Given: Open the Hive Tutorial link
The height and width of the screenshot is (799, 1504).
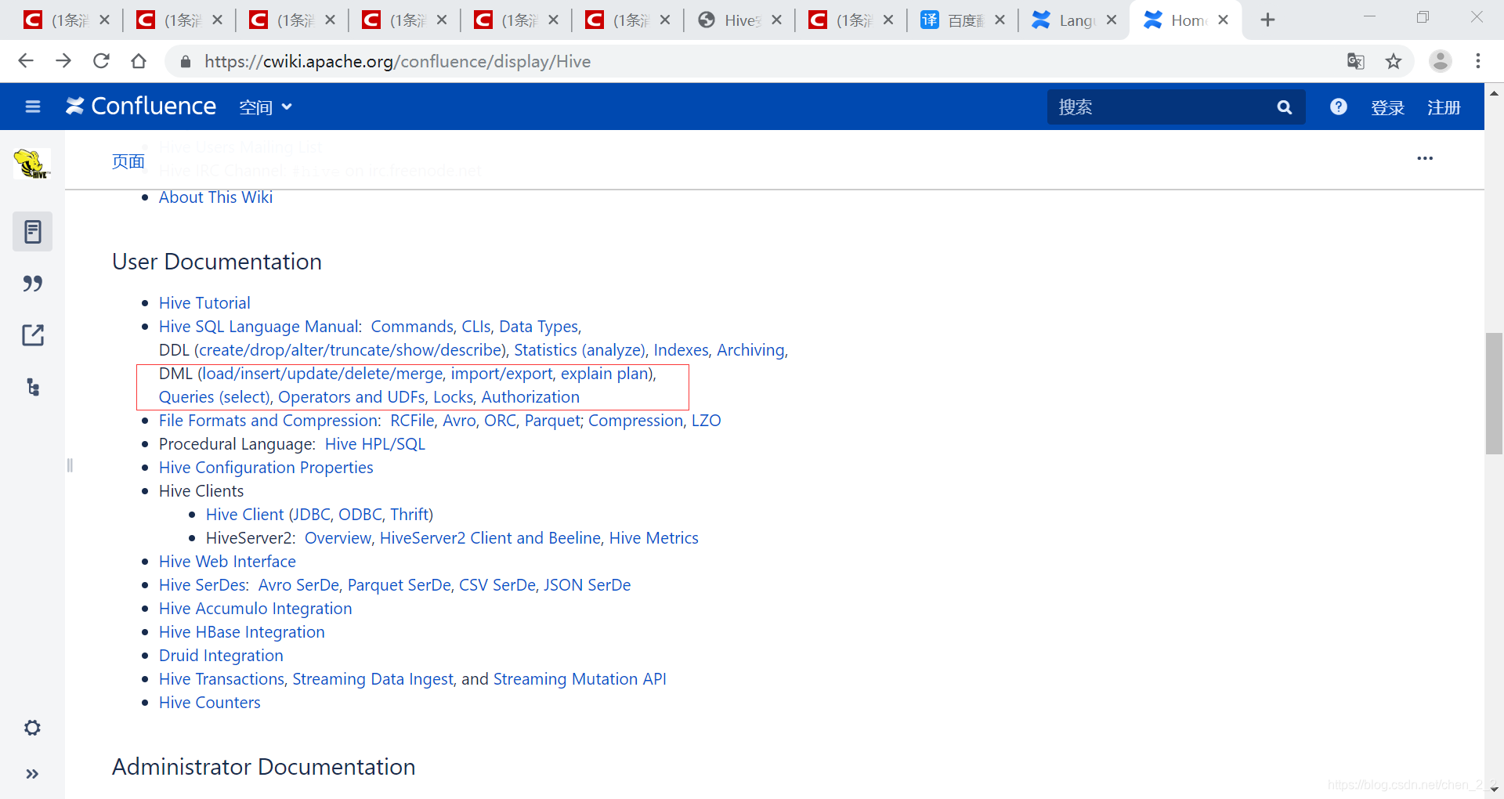Looking at the screenshot, I should (204, 303).
